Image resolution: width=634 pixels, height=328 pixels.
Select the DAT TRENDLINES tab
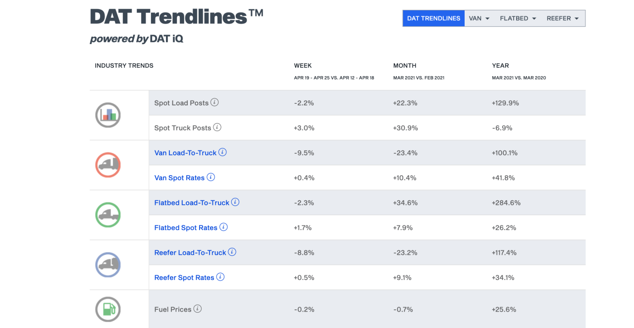[x=433, y=18]
